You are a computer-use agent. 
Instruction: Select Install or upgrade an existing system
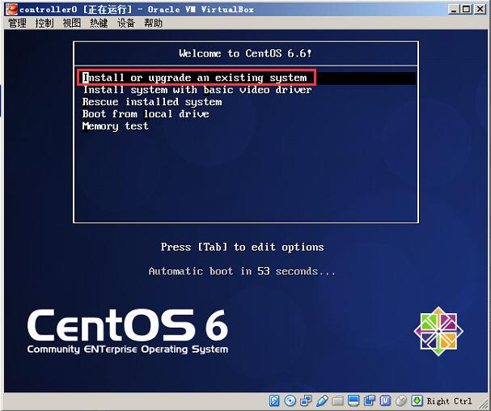pos(246,78)
